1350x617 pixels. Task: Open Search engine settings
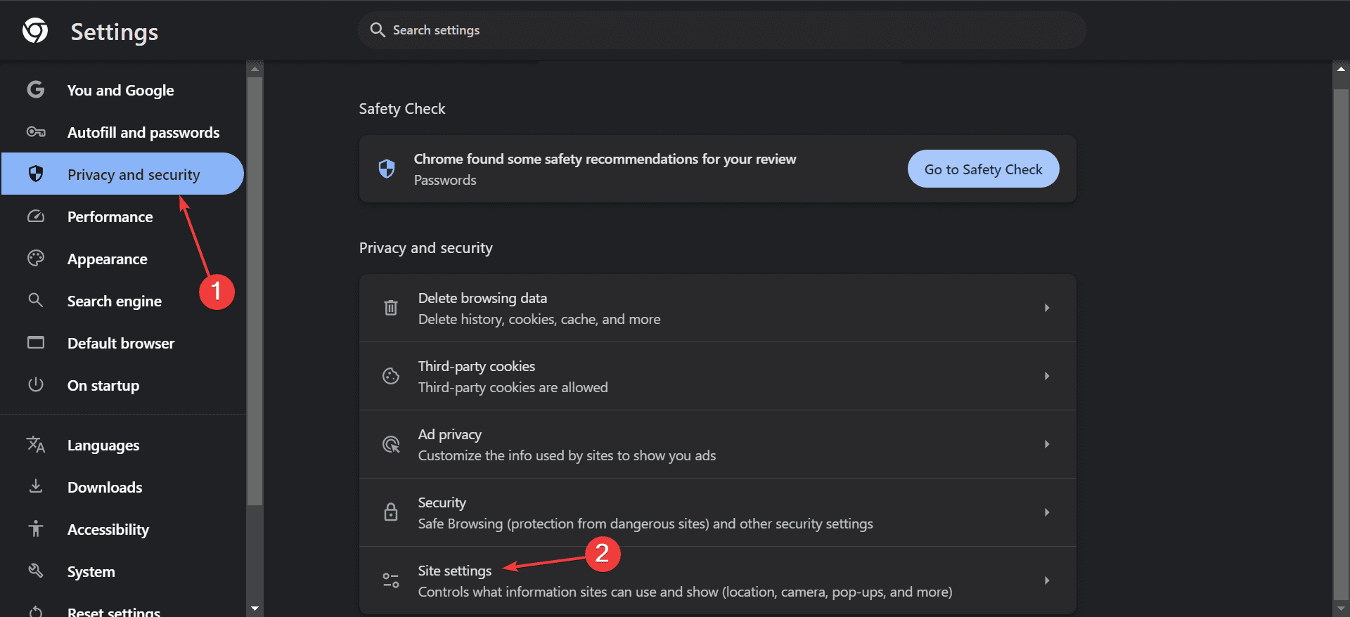click(122, 301)
